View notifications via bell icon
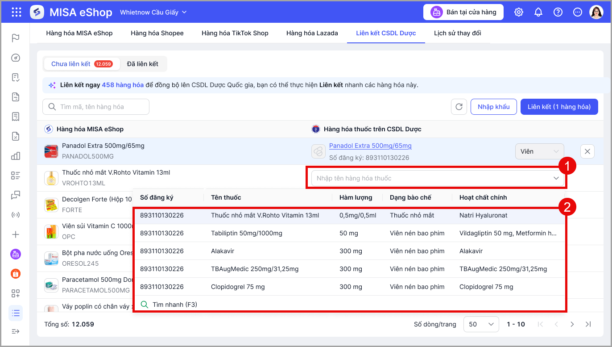This screenshot has width=612, height=347. (x=538, y=12)
